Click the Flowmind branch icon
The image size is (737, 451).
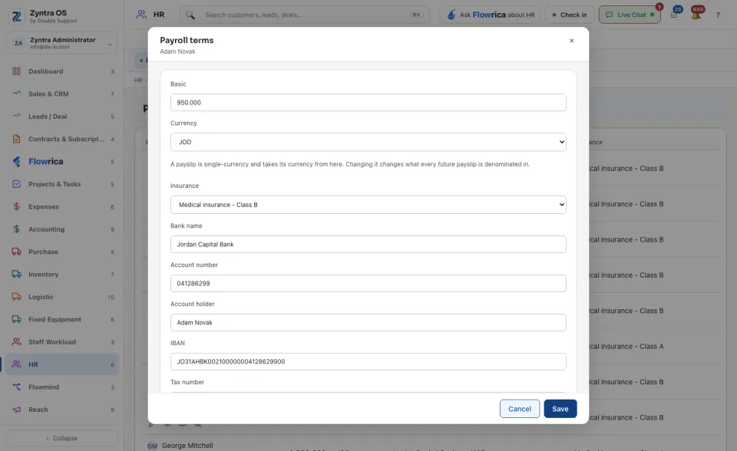(x=16, y=387)
